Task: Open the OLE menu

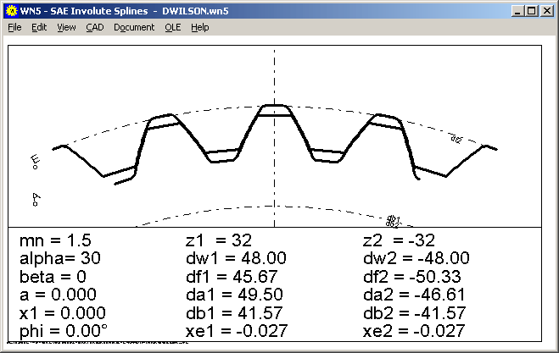Action: click(173, 27)
